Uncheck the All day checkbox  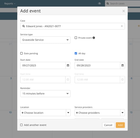pyautogui.click(x=76, y=53)
